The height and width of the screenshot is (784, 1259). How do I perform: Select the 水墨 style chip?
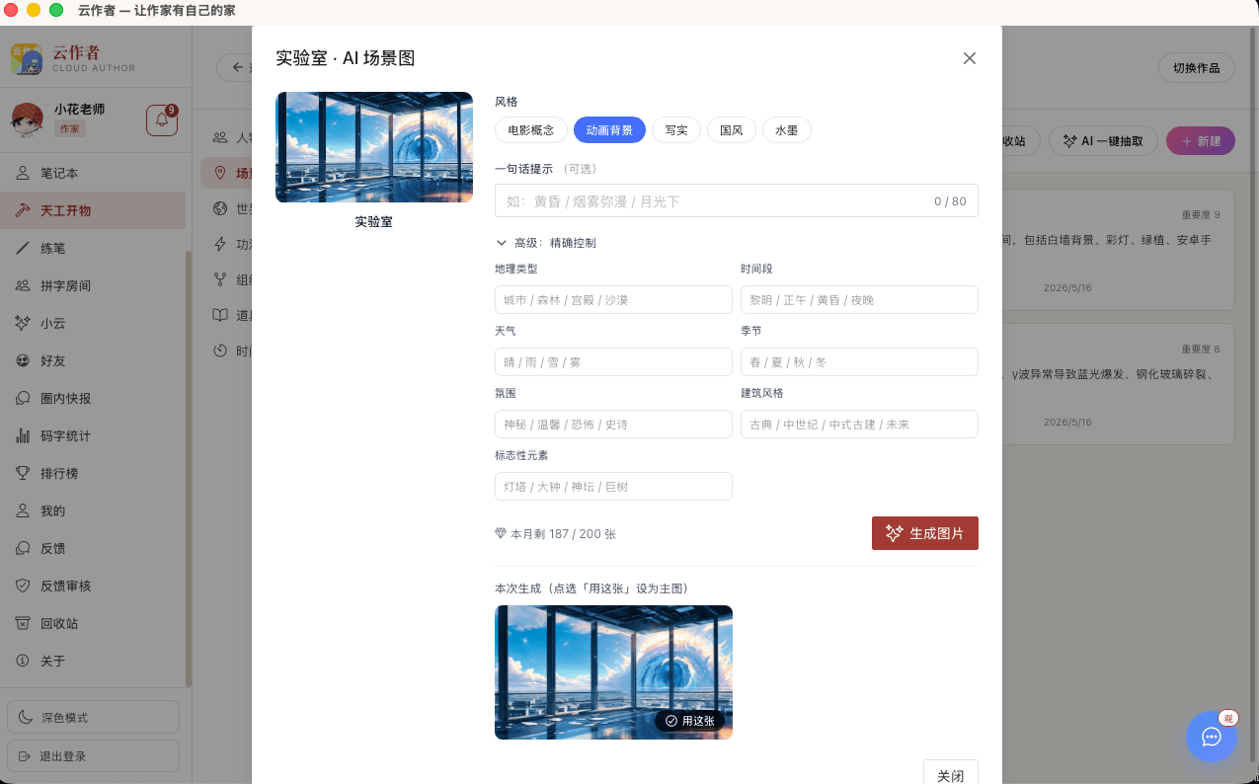click(x=787, y=130)
